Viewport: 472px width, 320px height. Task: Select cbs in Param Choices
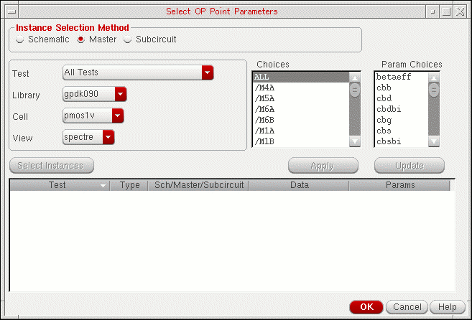point(402,131)
